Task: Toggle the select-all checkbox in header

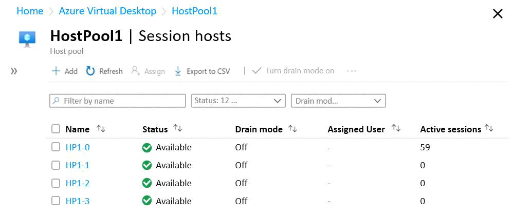Action: coord(56,129)
